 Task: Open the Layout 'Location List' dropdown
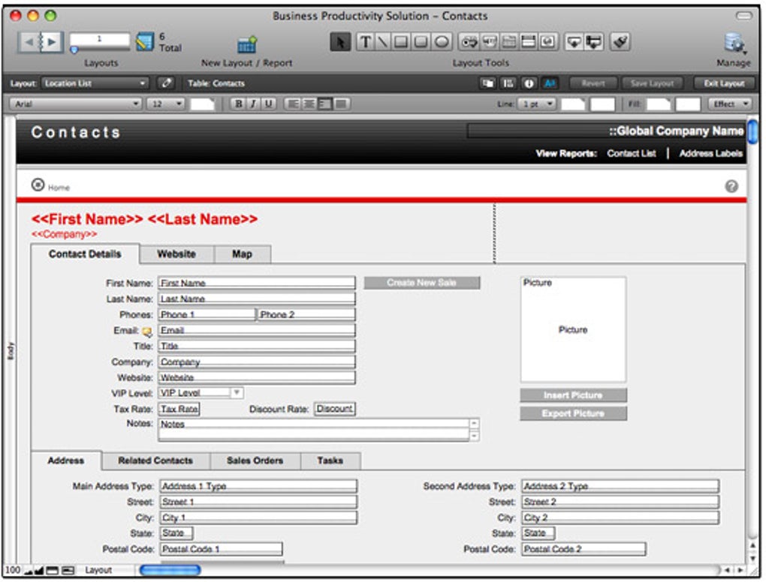click(95, 83)
